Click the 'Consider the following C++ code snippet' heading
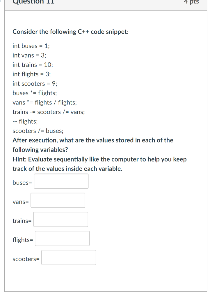The width and height of the screenshot is (219, 299). pyautogui.click(x=70, y=32)
